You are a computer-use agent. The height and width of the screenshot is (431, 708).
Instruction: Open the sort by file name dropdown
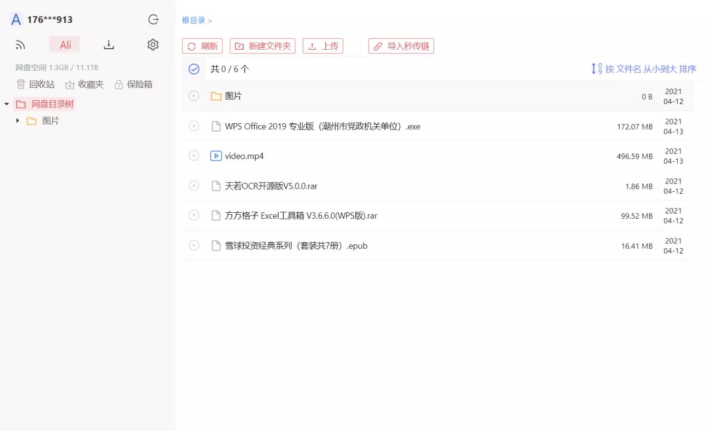650,69
